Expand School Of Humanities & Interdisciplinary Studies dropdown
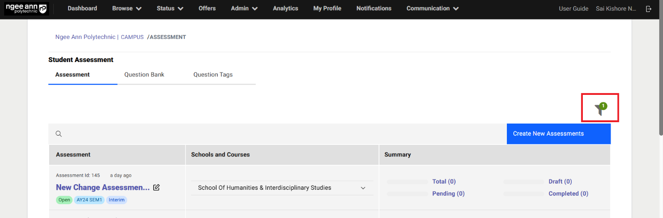Viewport: 663px width, 218px height. [363, 188]
